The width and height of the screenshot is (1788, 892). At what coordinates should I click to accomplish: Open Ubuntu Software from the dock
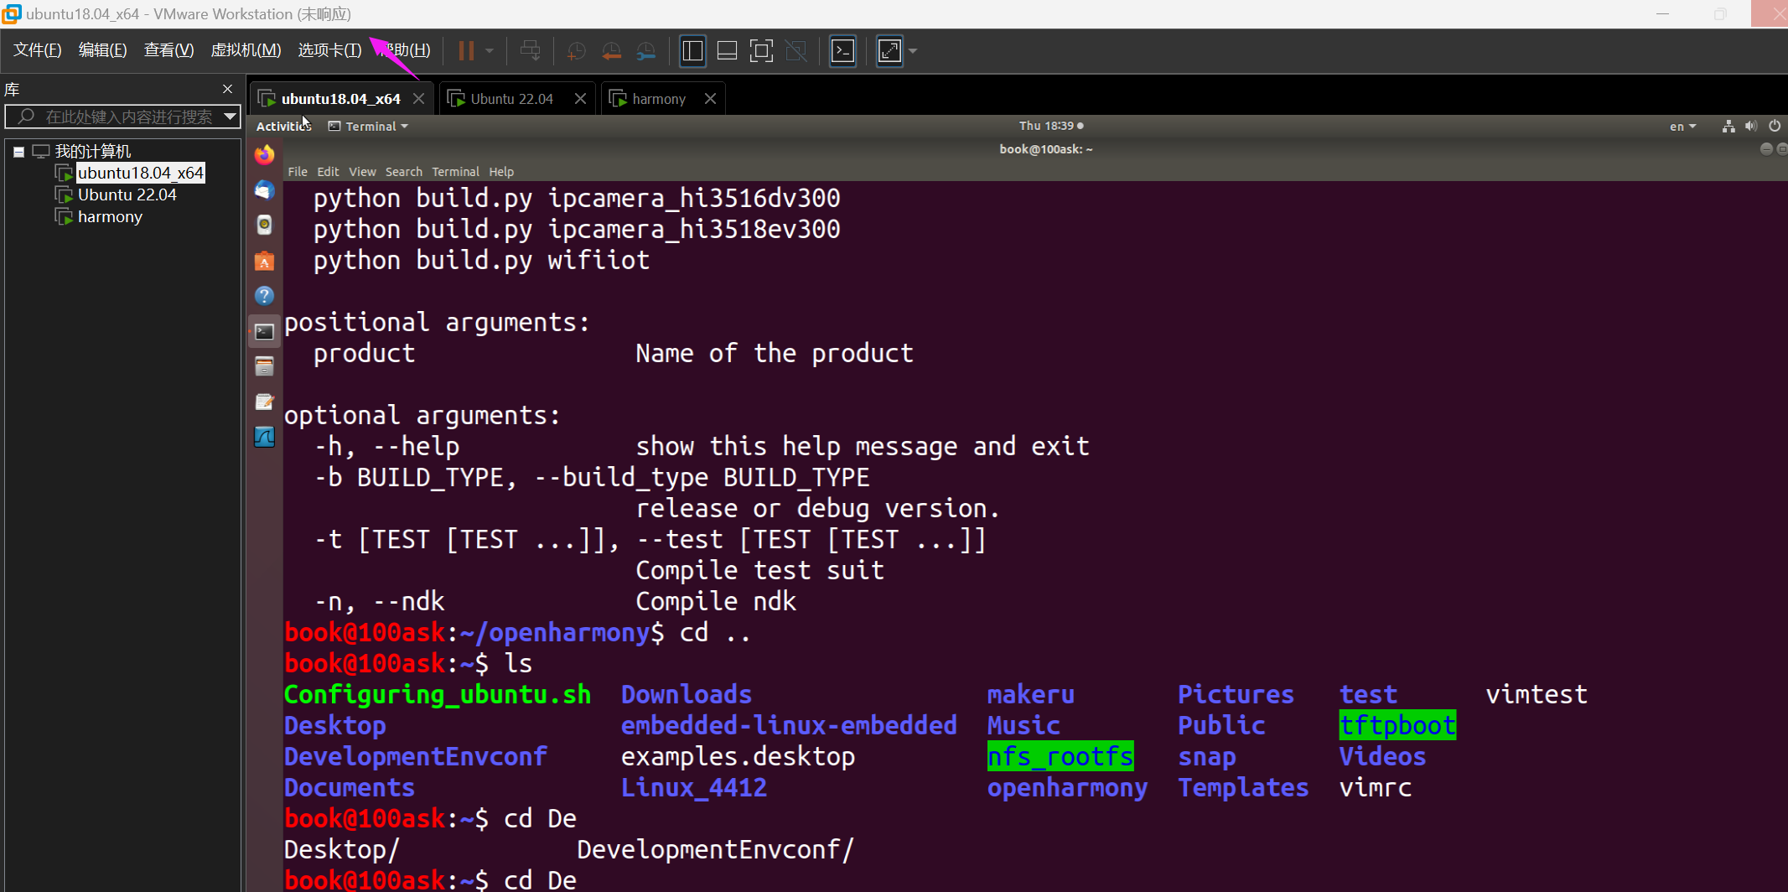264,261
